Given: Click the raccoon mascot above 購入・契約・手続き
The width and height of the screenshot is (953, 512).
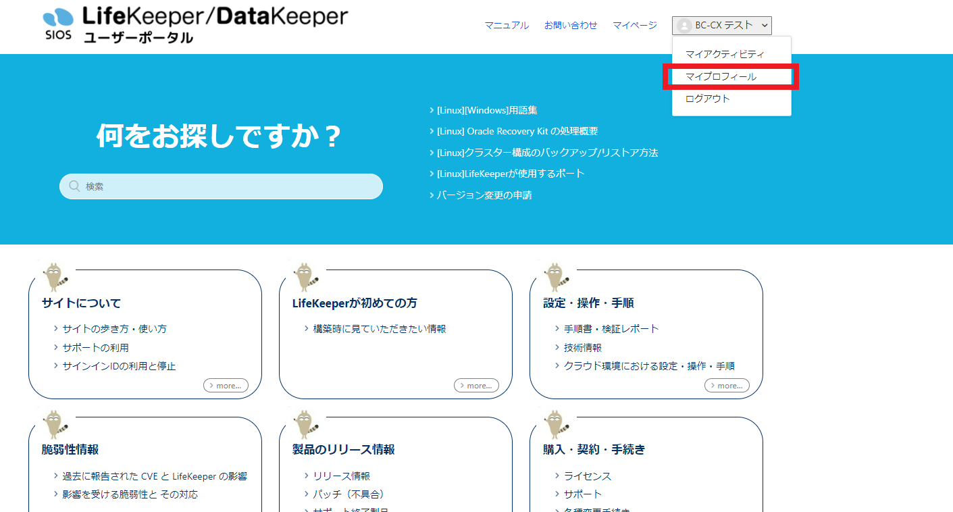Looking at the screenshot, I should point(557,424).
